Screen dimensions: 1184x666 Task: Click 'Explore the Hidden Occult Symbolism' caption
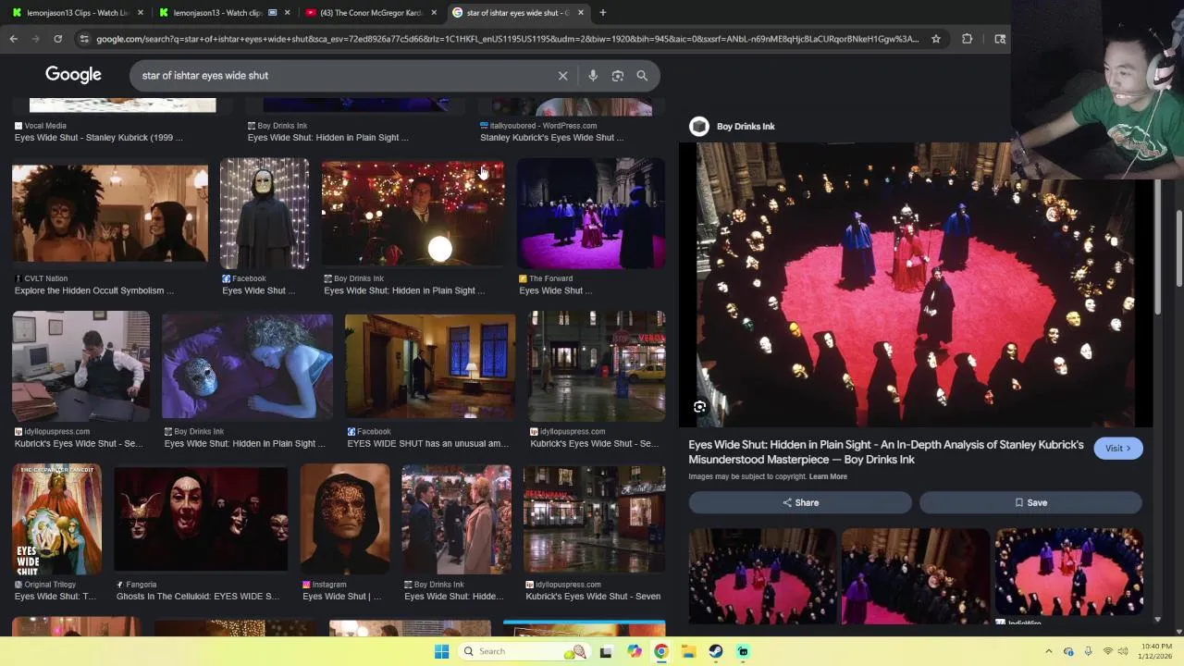[93, 290]
